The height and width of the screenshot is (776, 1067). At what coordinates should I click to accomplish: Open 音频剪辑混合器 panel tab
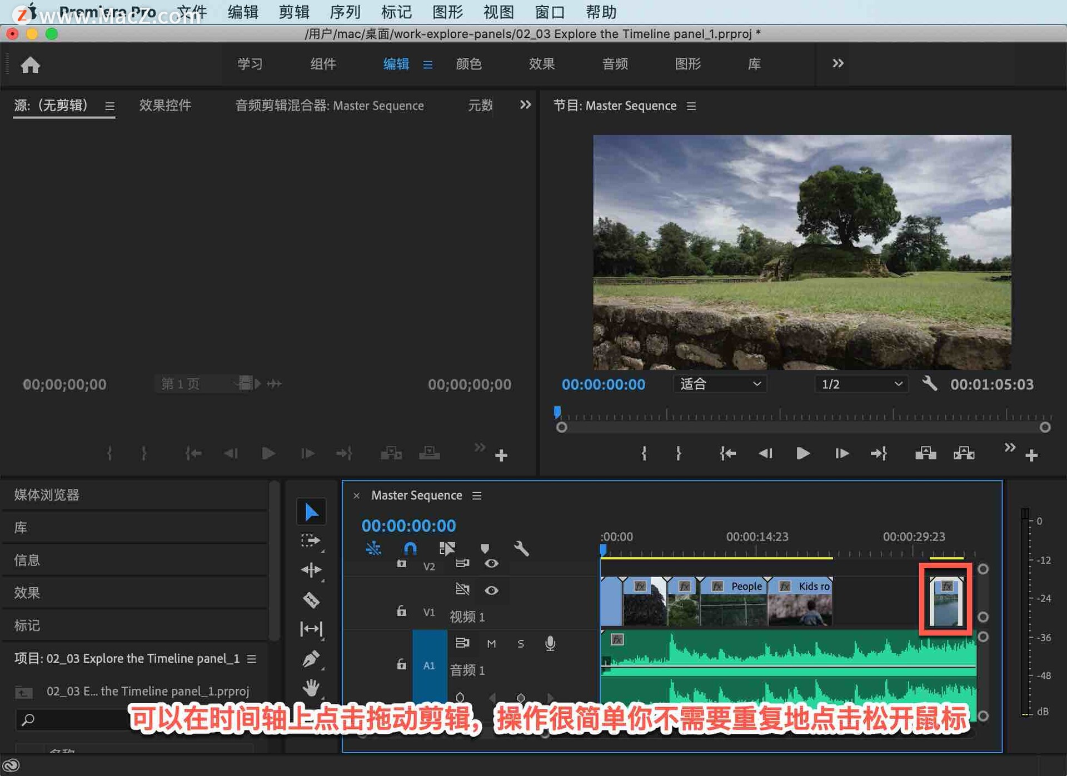point(329,105)
